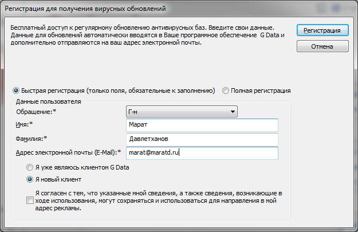Select the Быстрая регистрация radio option

tap(15, 91)
